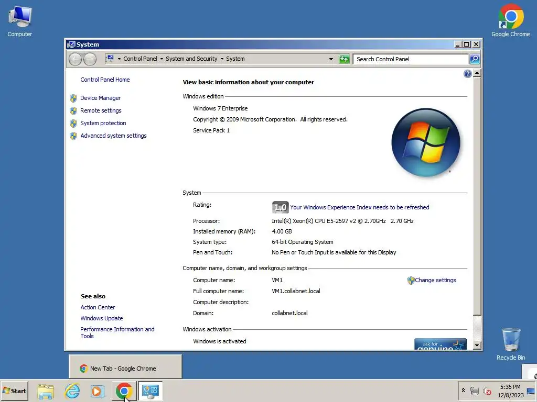This screenshot has height=402, width=537.
Task: Select Google Chrome desktop shortcut
Action: tap(510, 21)
